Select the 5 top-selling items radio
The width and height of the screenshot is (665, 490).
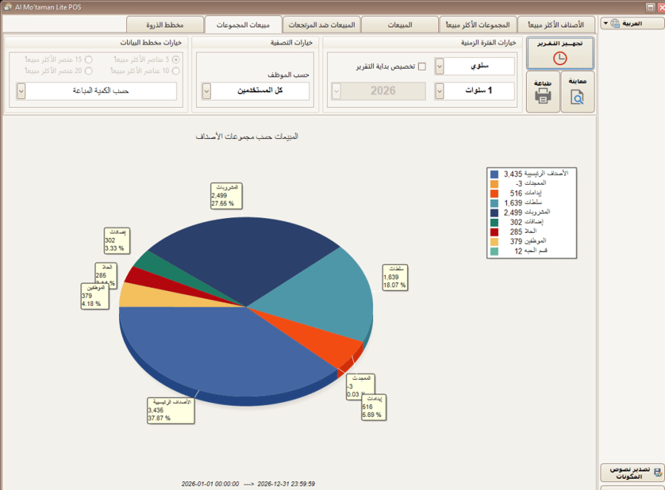click(176, 59)
